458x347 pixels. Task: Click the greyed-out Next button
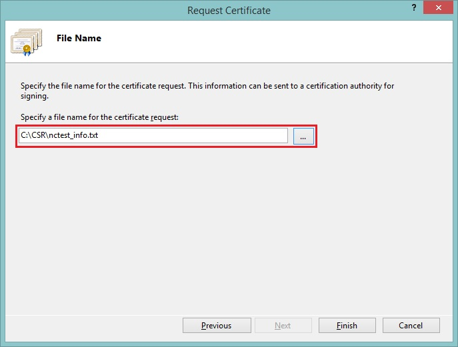pyautogui.click(x=283, y=326)
